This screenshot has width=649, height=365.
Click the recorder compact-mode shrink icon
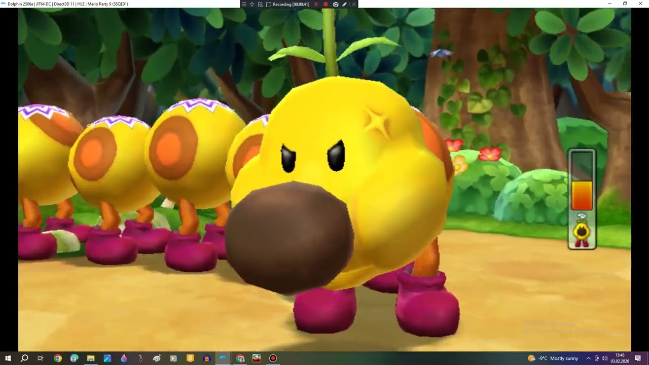(x=252, y=4)
